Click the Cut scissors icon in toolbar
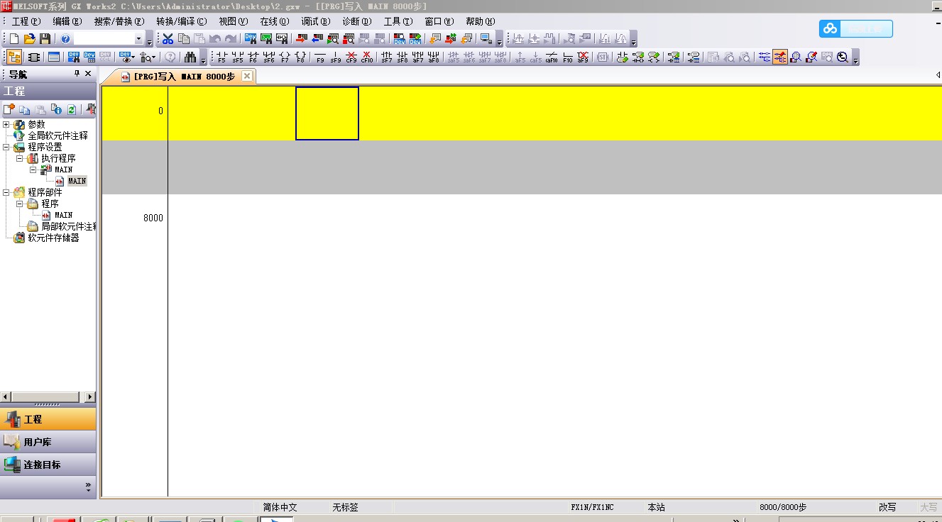942x522 pixels. 168,39
